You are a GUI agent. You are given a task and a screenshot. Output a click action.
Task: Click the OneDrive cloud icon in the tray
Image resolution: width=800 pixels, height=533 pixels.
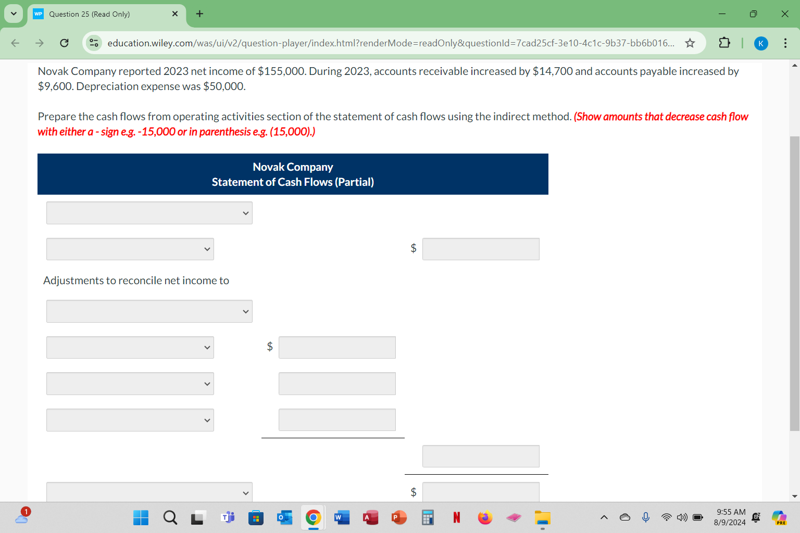click(x=624, y=517)
